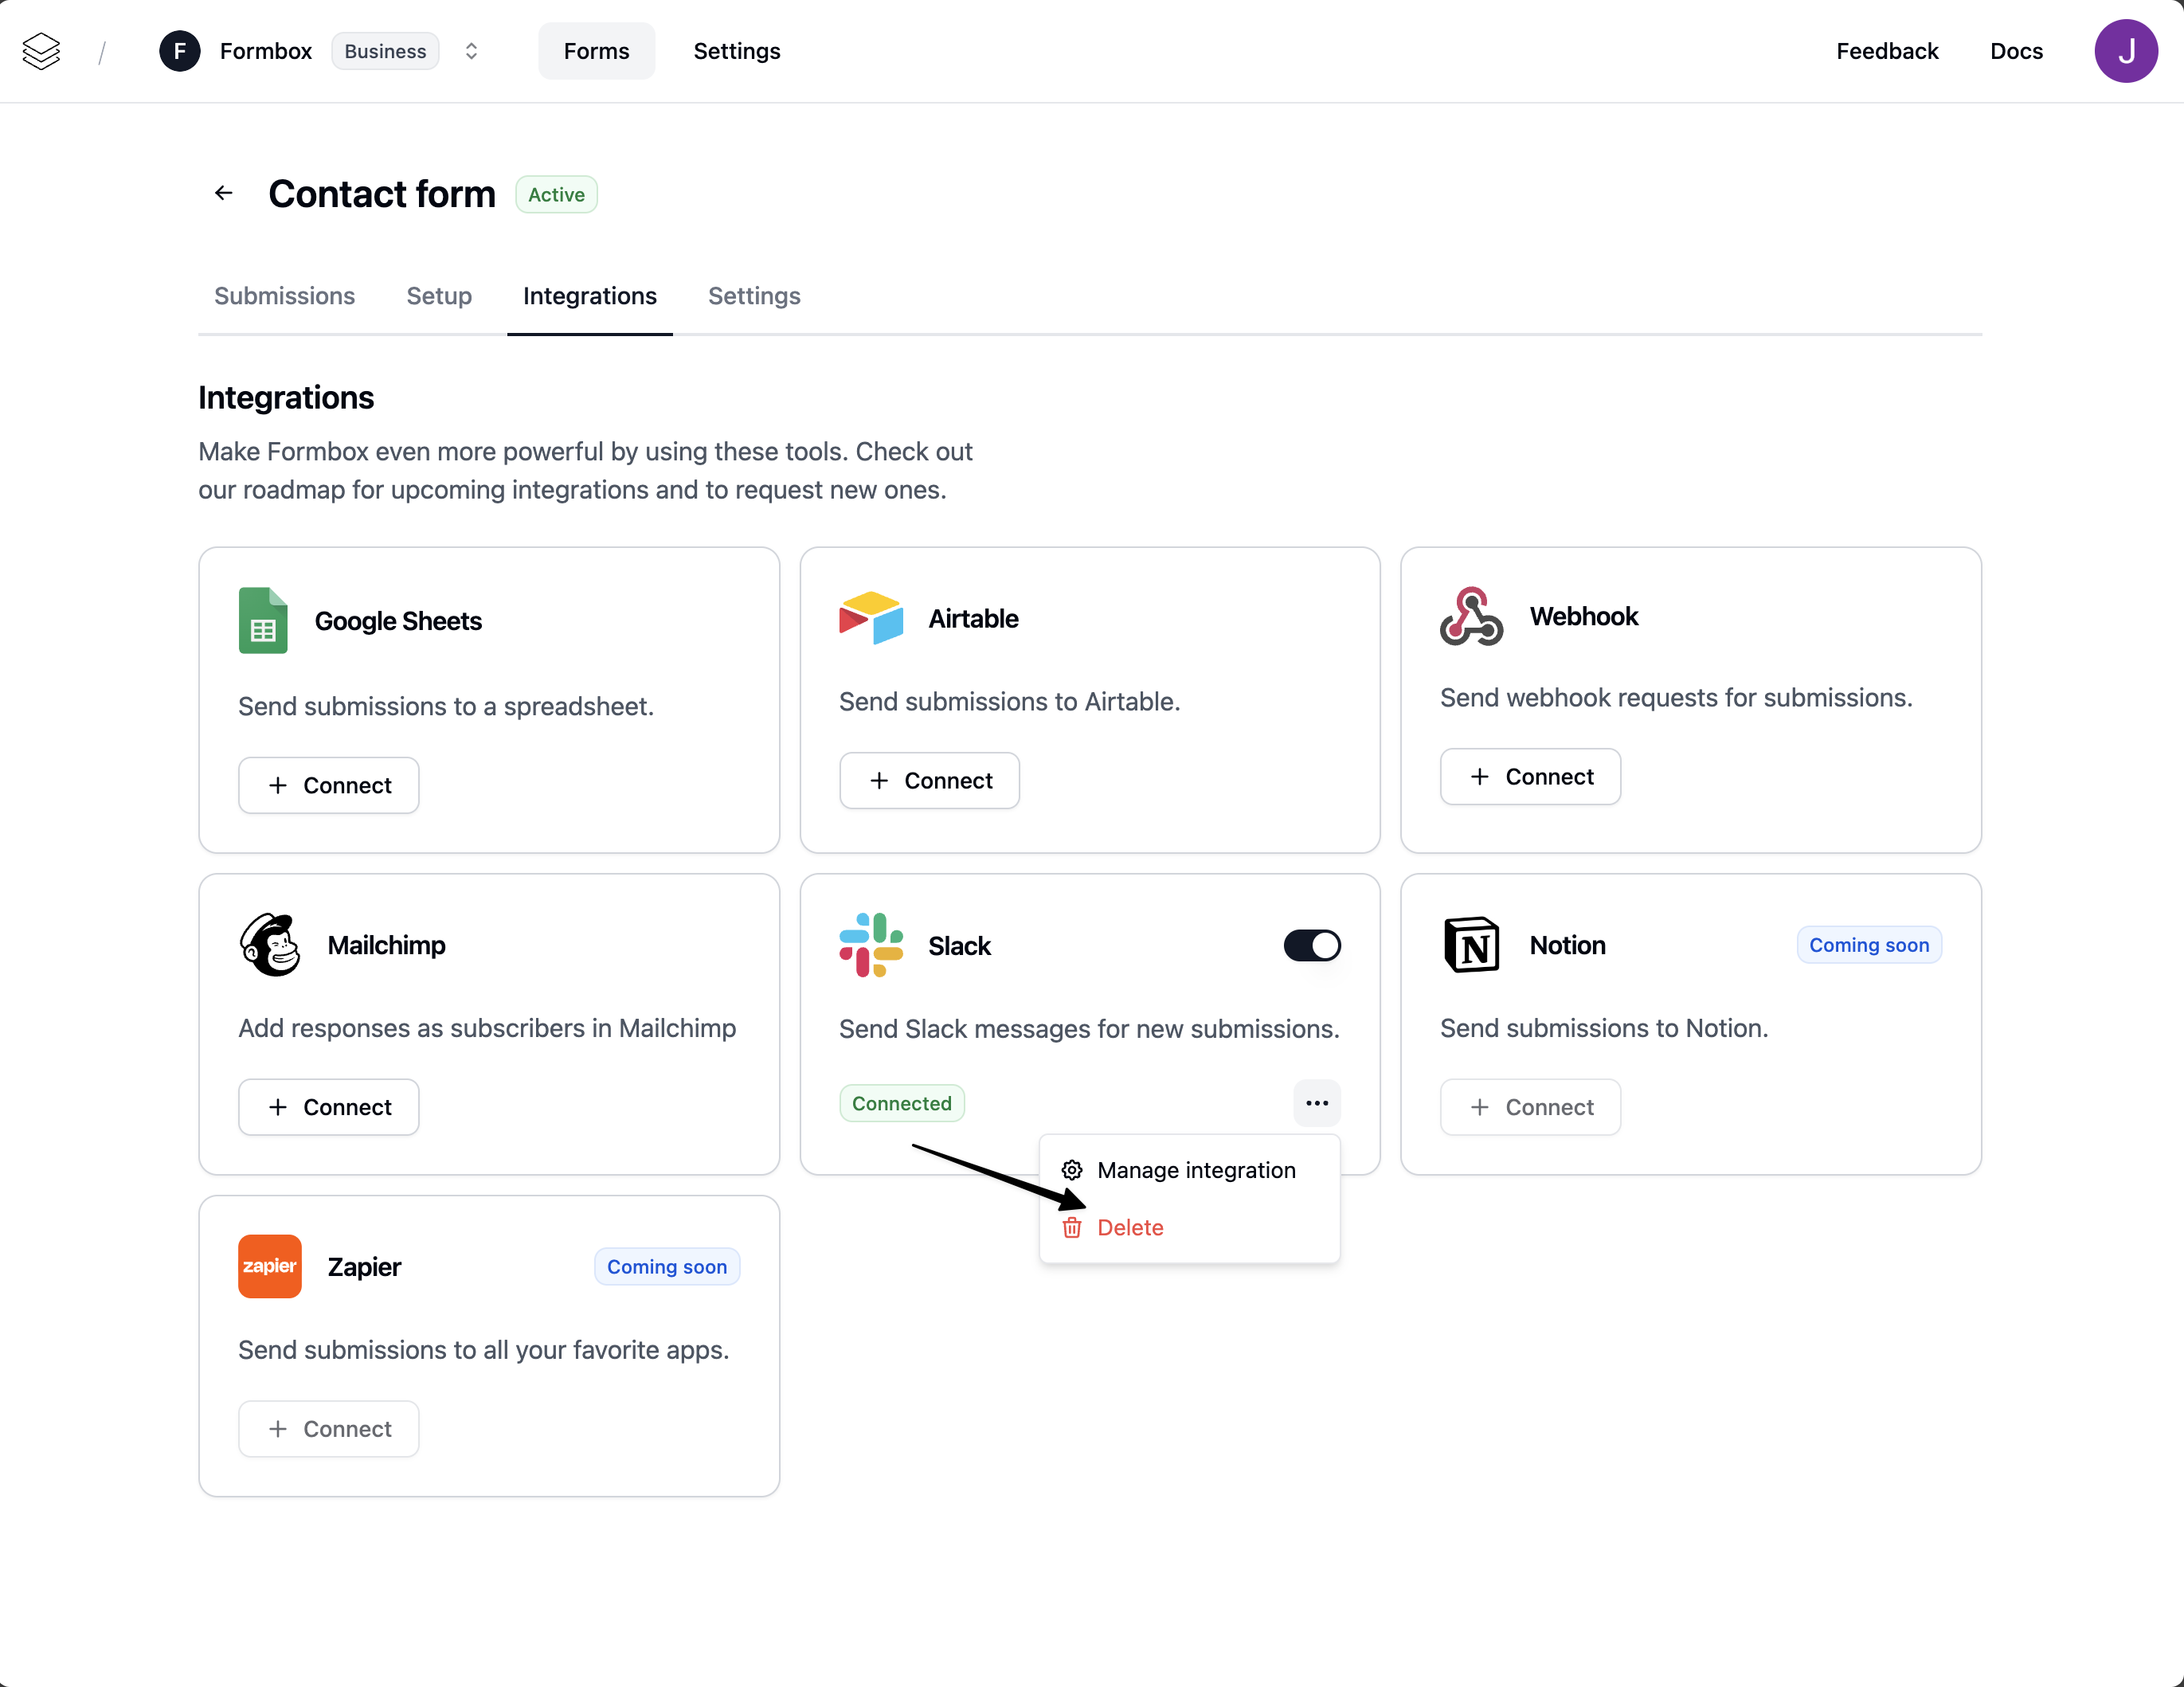This screenshot has width=2184, height=1687.
Task: Choose Delete in the Slack menu
Action: click(1129, 1226)
